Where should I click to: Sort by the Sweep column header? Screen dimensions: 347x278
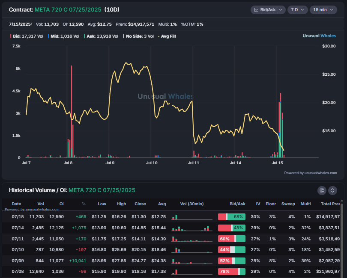tap(288, 204)
